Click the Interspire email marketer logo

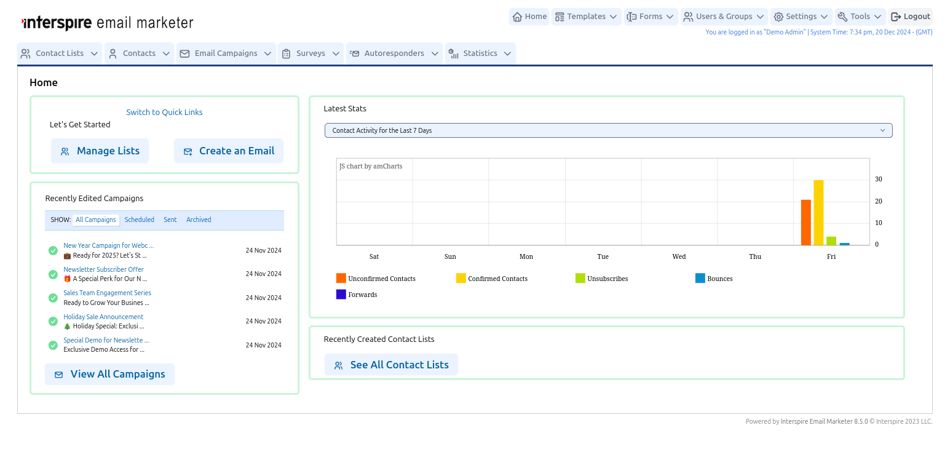coord(108,23)
